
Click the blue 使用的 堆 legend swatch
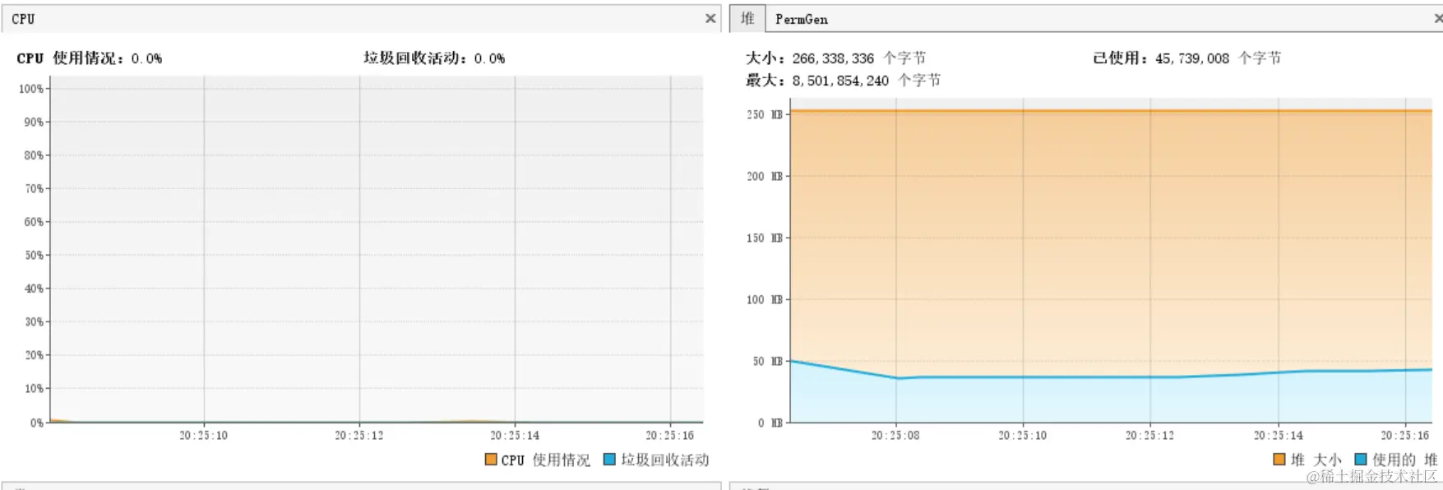pos(1360,460)
